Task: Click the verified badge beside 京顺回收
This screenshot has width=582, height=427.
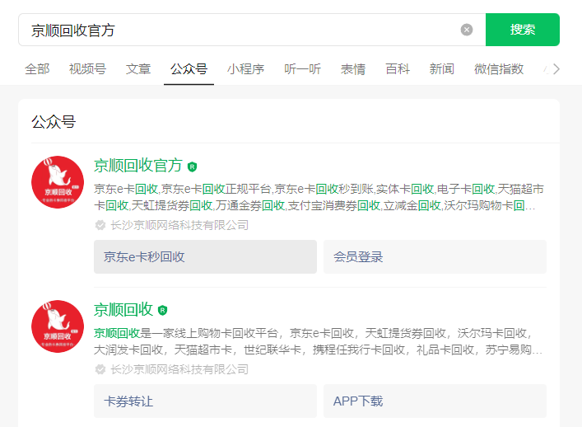Action: pyautogui.click(x=162, y=310)
